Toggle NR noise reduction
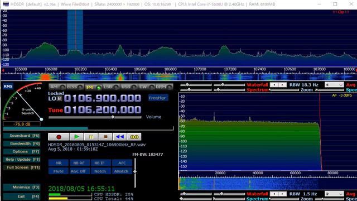357x201 pixels. click(x=59, y=163)
